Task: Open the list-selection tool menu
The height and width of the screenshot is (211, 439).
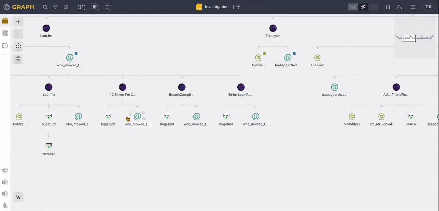Action: point(107,7)
